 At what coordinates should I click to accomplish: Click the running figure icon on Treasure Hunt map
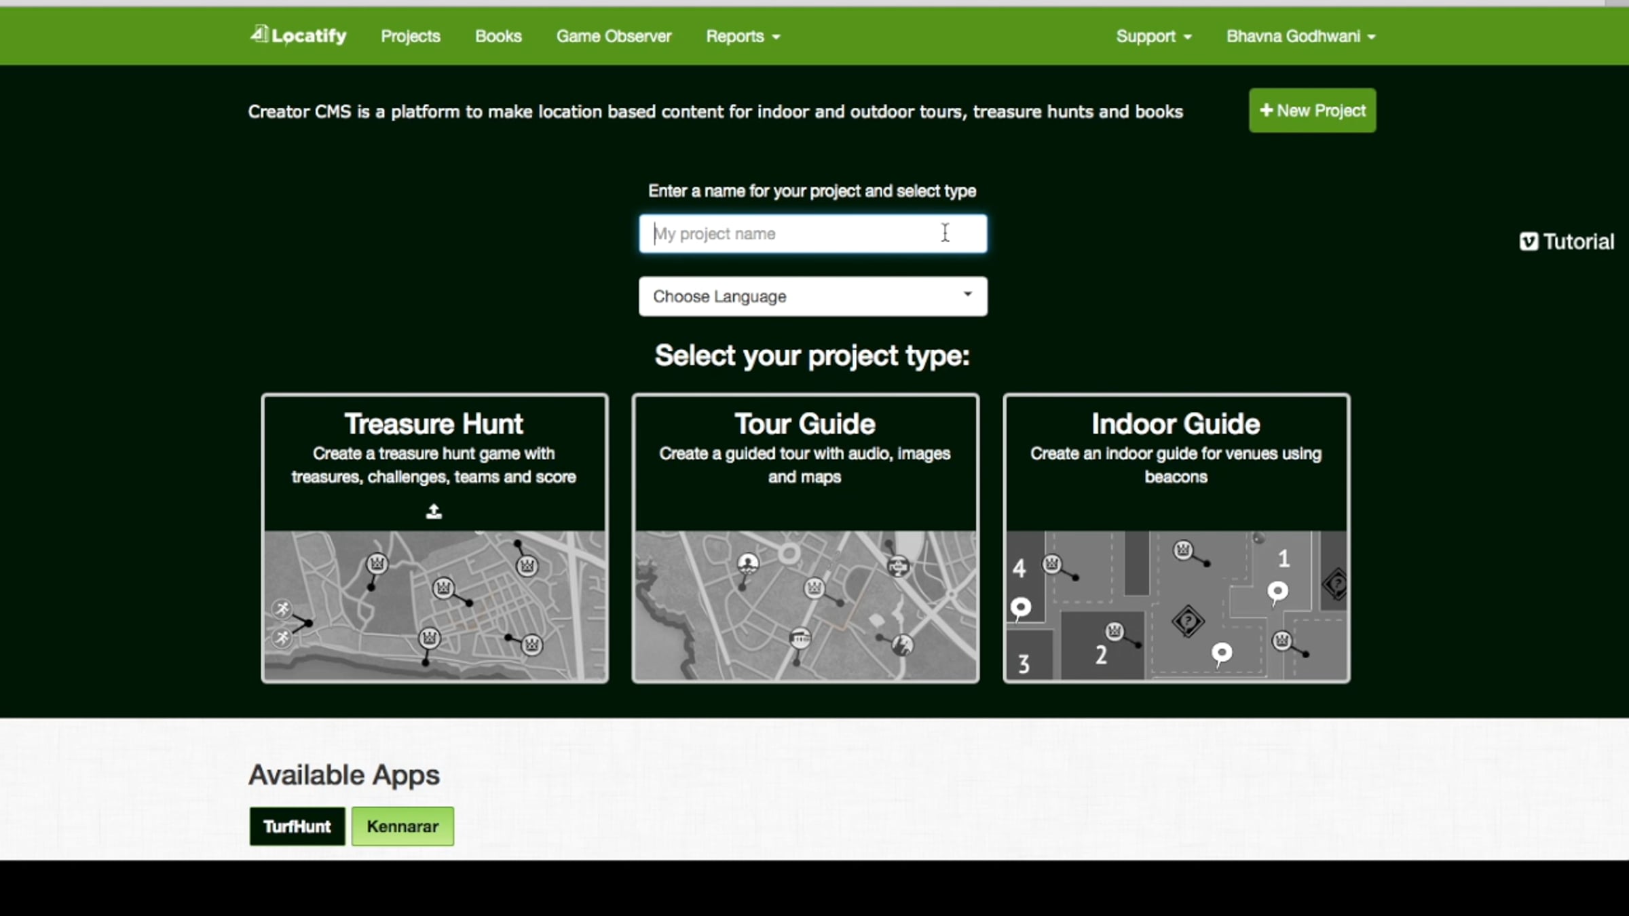(282, 609)
